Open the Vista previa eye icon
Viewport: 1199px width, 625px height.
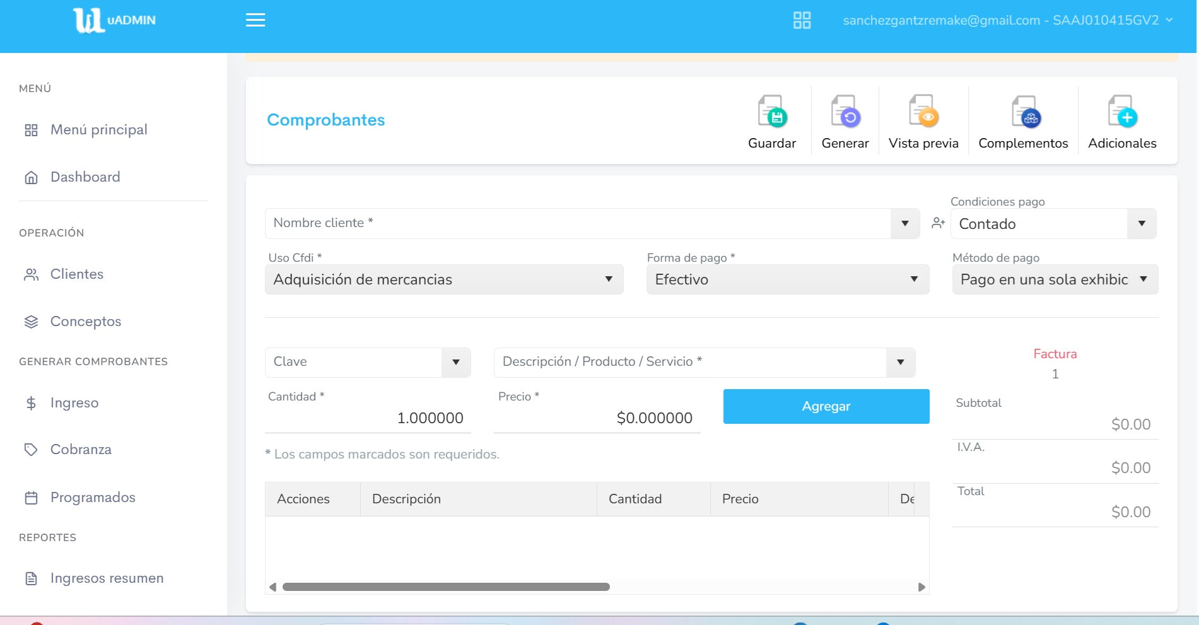(x=923, y=112)
